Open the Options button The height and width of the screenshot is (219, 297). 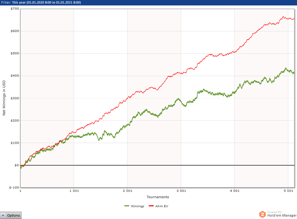pyautogui.click(x=11, y=215)
